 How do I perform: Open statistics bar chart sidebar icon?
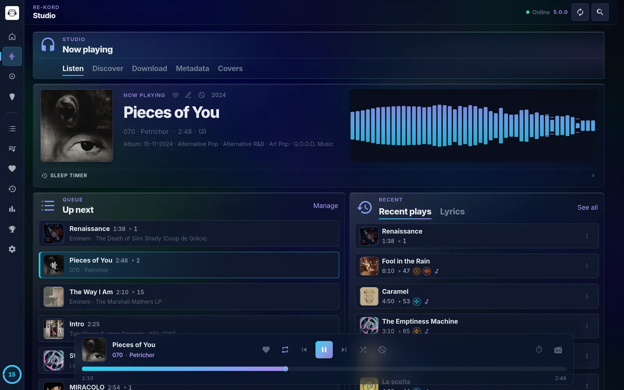click(12, 209)
